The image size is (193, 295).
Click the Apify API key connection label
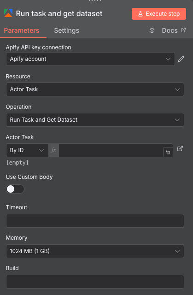tap(39, 47)
